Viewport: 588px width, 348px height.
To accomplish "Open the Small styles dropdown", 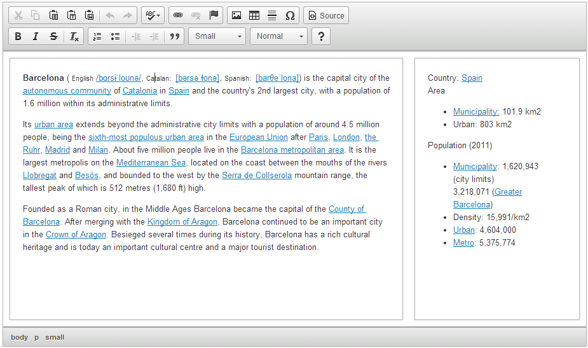I will [217, 36].
